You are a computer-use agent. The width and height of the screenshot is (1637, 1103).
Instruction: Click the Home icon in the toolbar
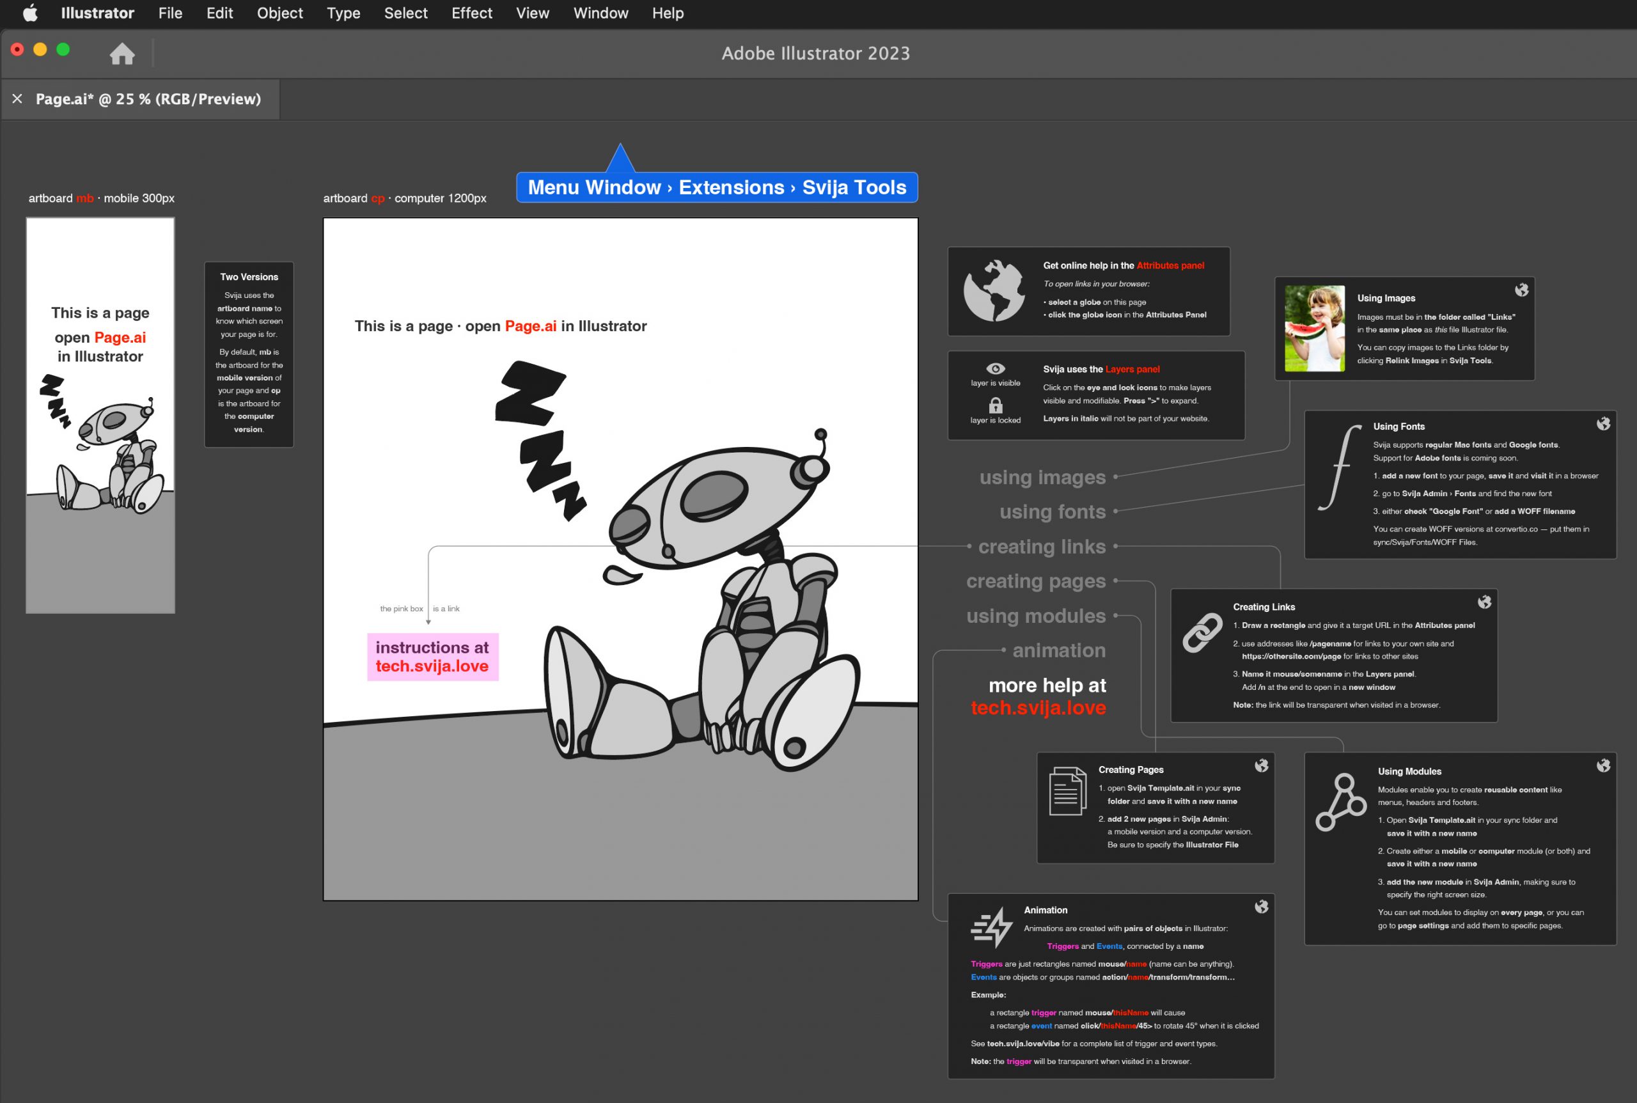[x=121, y=54]
